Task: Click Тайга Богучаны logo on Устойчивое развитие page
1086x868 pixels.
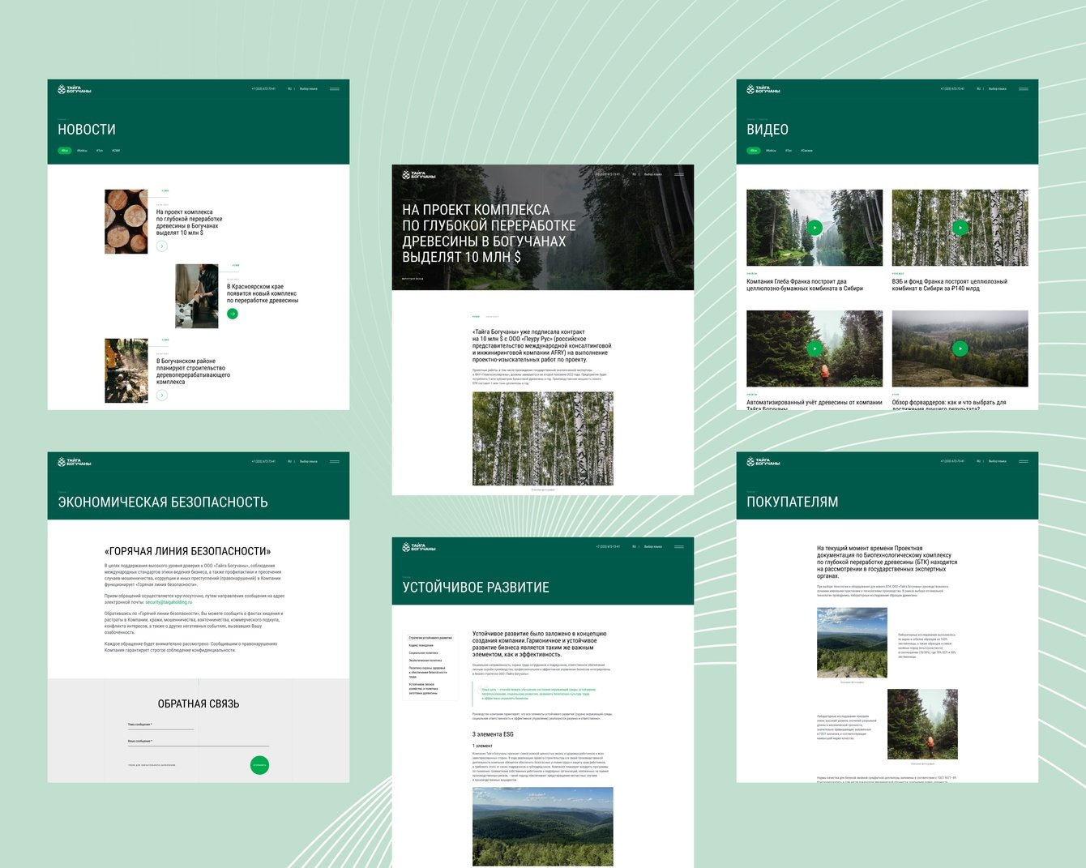Action: point(418,547)
